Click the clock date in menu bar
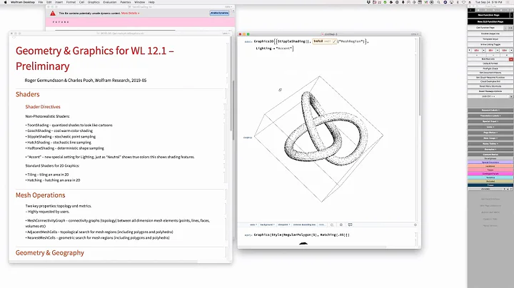Screen dimensions: 514x288 (488, 2)
